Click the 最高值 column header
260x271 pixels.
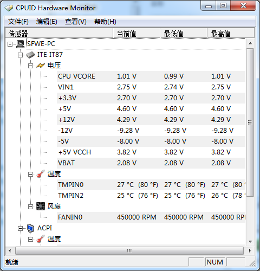tap(231, 34)
